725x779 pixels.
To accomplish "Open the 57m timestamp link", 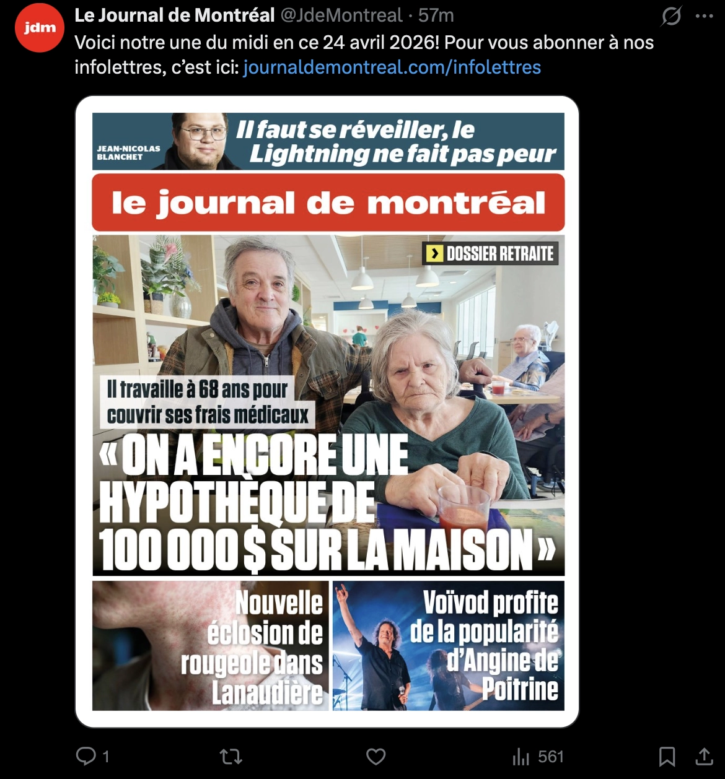I will pos(436,15).
